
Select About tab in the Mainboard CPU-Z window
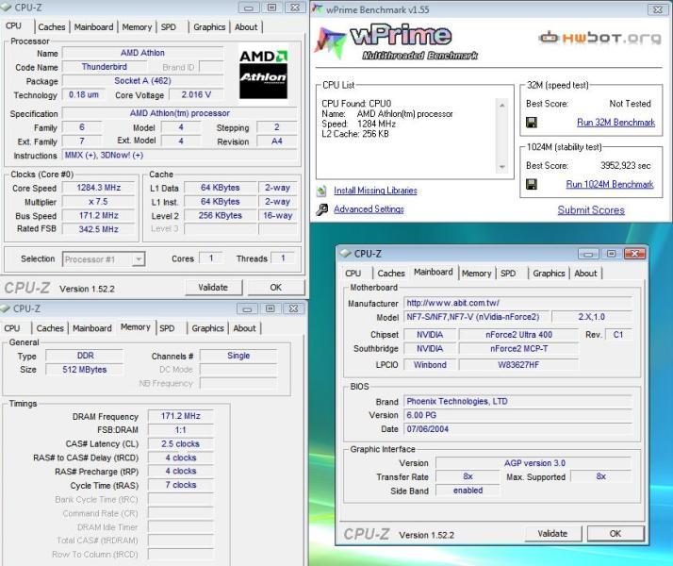click(585, 274)
